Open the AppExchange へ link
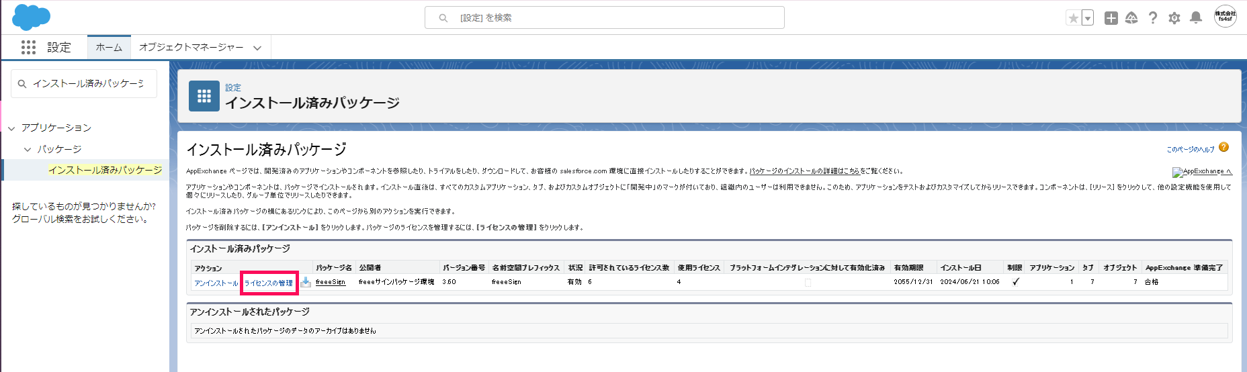 coord(1203,172)
